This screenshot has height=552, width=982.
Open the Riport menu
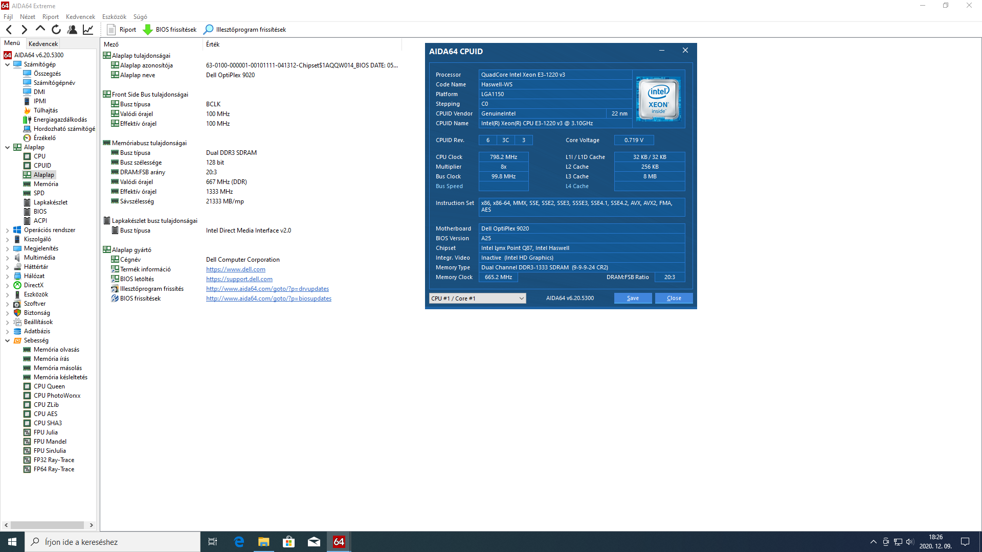click(x=51, y=17)
